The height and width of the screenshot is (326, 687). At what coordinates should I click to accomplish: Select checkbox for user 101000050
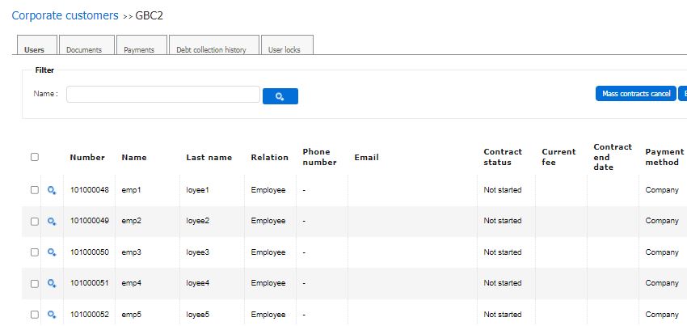coord(34,252)
